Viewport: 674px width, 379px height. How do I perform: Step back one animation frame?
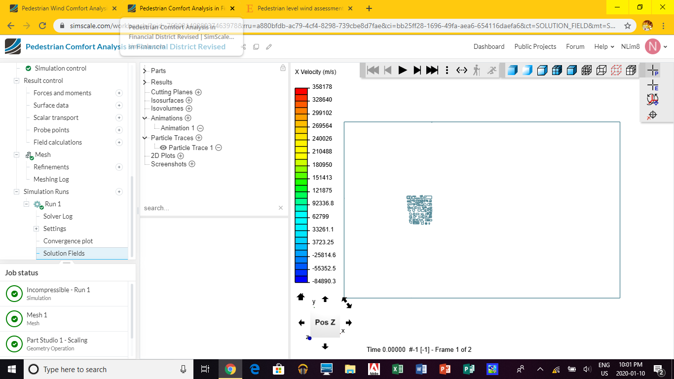(388, 70)
